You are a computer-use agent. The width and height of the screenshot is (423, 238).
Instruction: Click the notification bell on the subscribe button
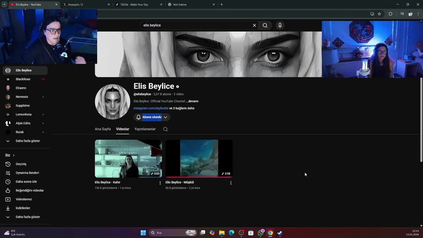(x=138, y=117)
